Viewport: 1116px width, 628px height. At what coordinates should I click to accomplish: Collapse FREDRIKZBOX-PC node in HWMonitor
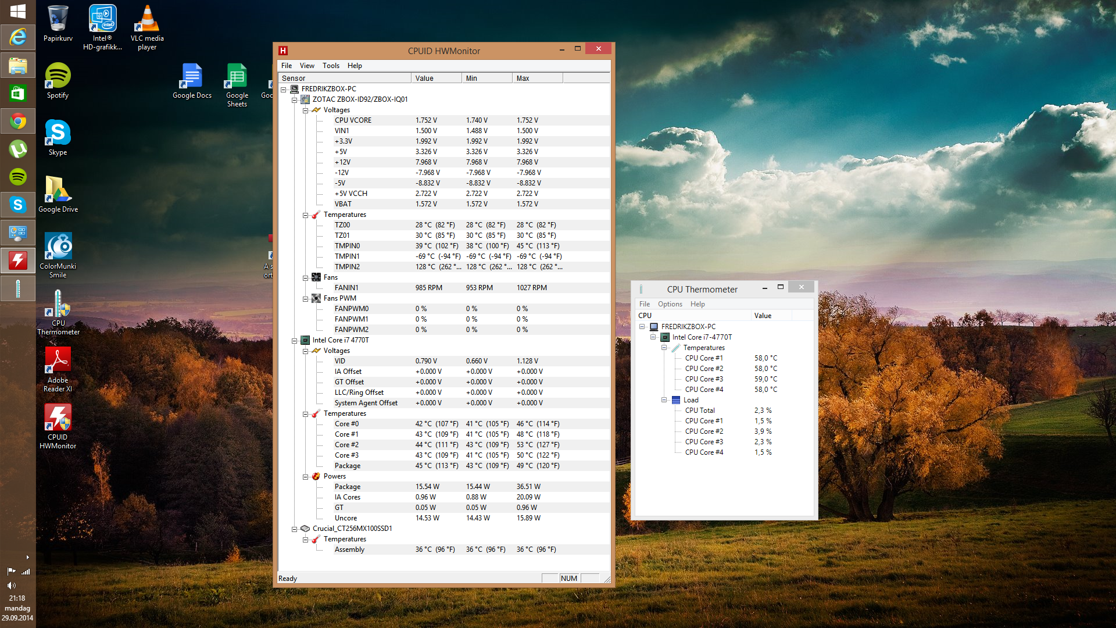284,90
